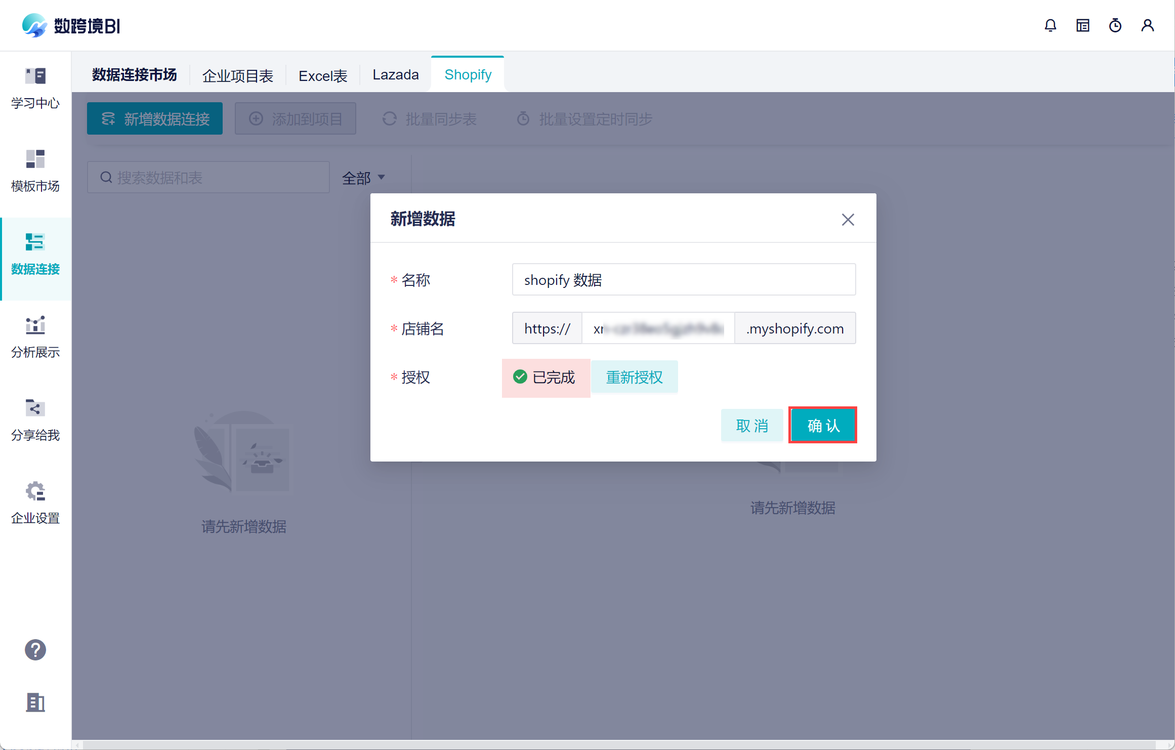The width and height of the screenshot is (1175, 750).
Task: Open 分享给我 in the sidebar
Action: (x=35, y=421)
